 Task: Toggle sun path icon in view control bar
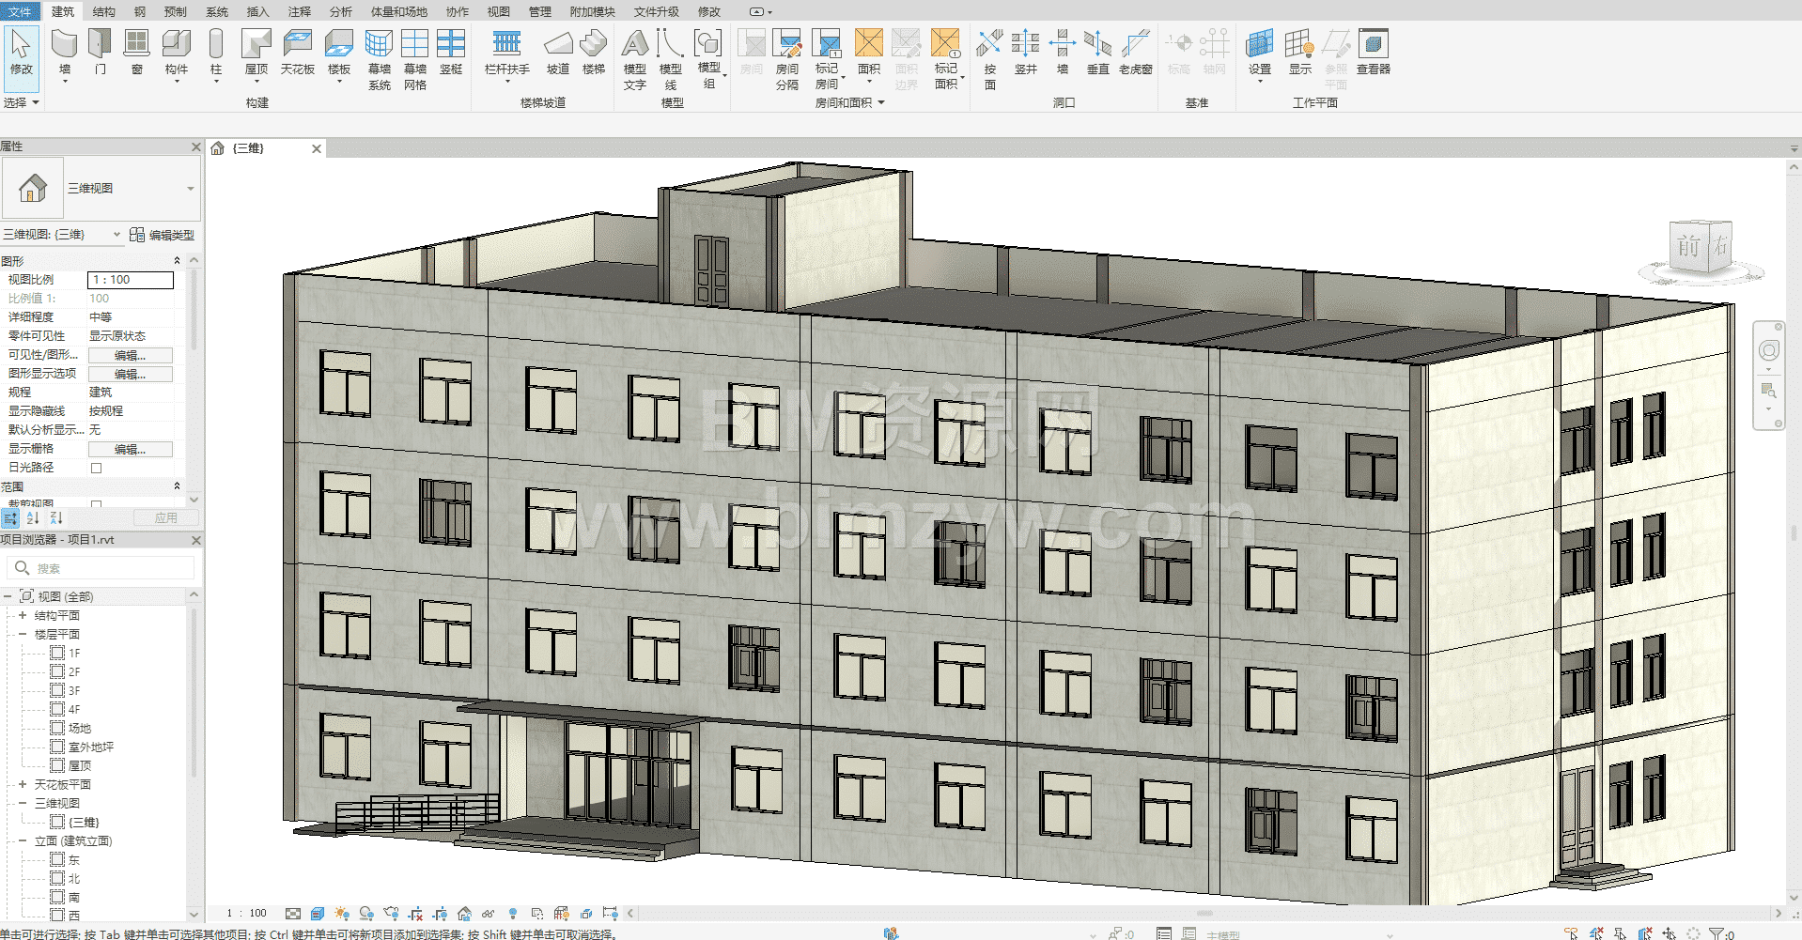click(342, 914)
